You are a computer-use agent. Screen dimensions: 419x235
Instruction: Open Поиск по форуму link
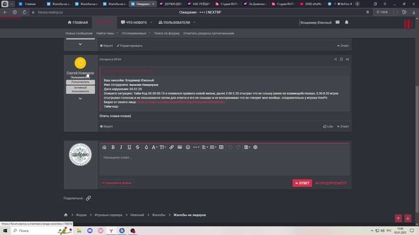click(x=167, y=33)
